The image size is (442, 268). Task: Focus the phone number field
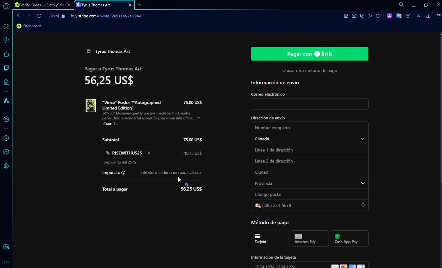tap(309, 205)
